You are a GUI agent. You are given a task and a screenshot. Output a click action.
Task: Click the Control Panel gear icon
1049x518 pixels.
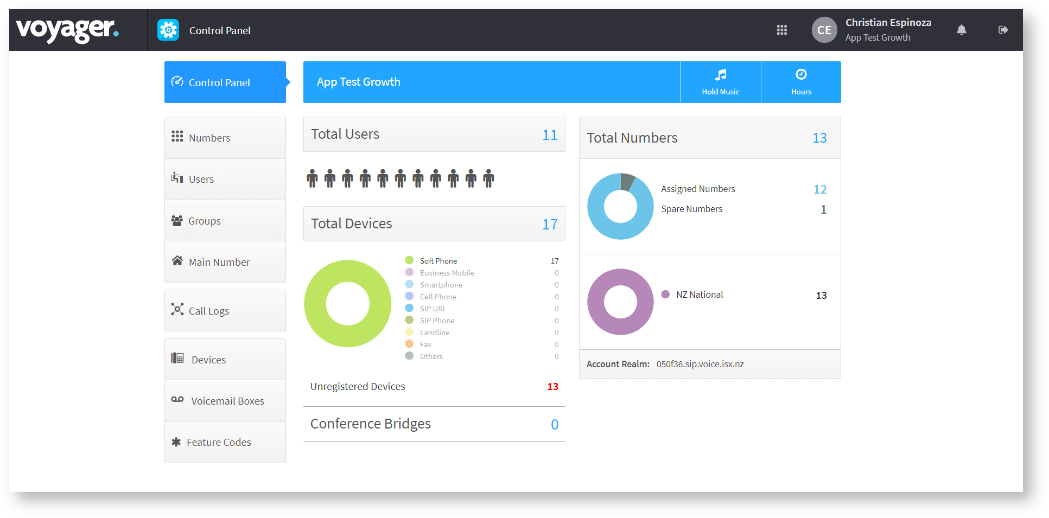coord(168,30)
